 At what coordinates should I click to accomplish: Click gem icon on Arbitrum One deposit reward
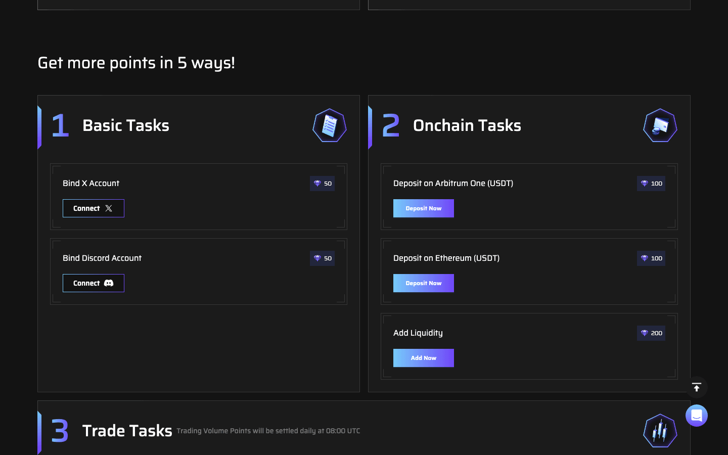(645, 184)
